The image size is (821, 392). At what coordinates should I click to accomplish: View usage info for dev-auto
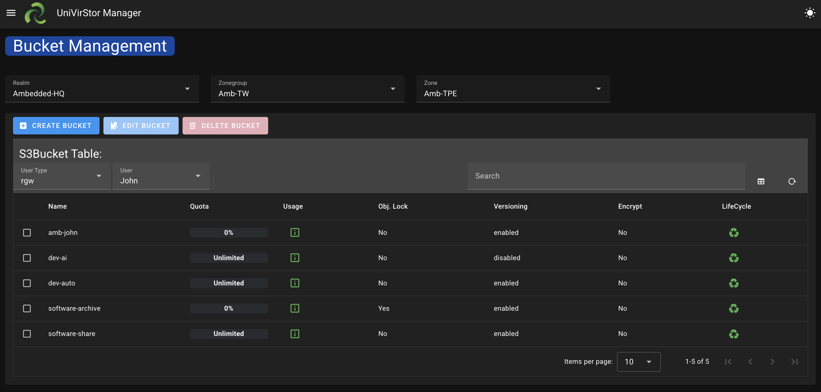click(x=295, y=283)
